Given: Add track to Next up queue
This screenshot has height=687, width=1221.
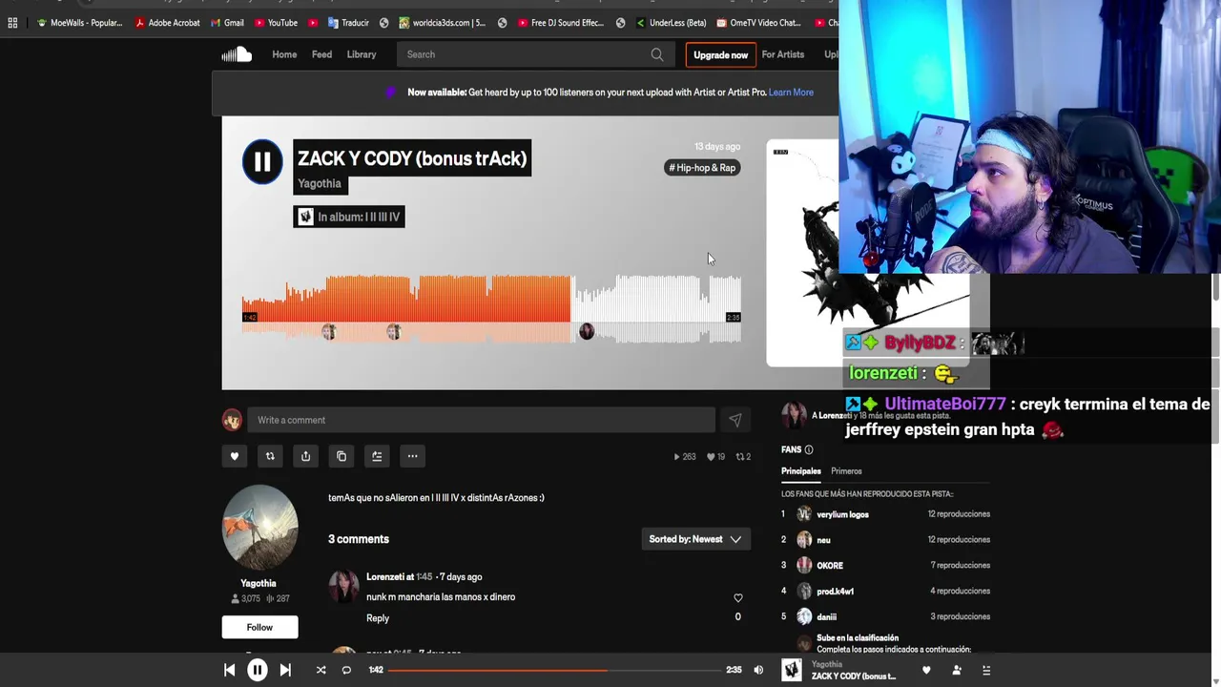Looking at the screenshot, I should 377,456.
